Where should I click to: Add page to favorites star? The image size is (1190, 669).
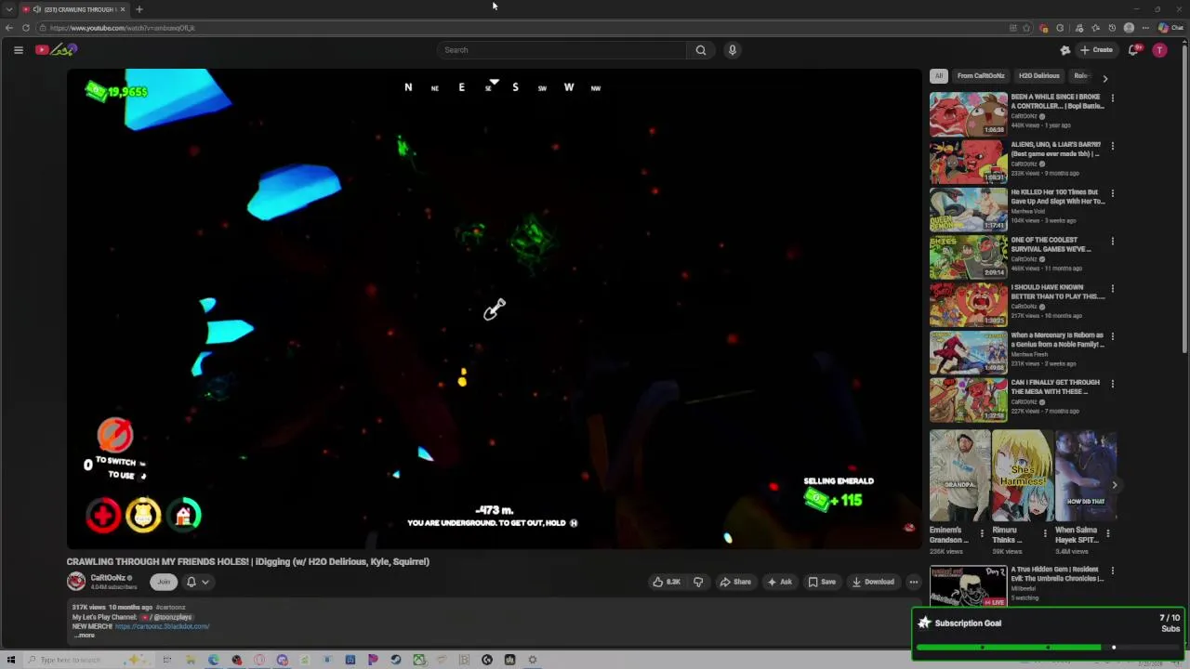tap(1026, 28)
